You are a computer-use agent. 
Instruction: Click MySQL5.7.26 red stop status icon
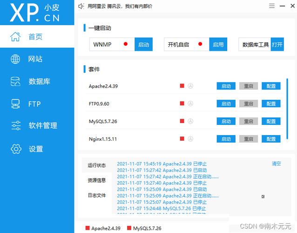click(182, 121)
